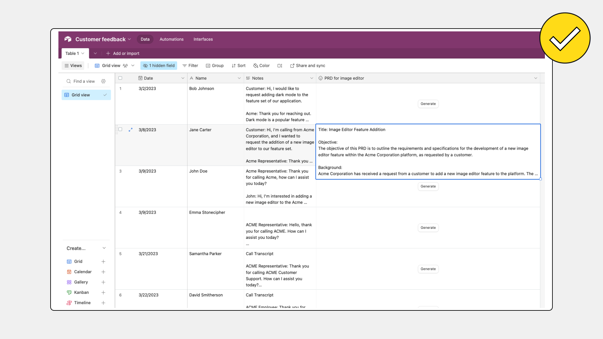603x339 pixels.
Task: Open the Customer feedback base name dropdown
Action: pyautogui.click(x=103, y=39)
